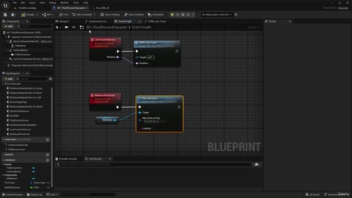Image resolution: width=352 pixels, height=198 pixels.
Task: Click the binoculars find-in-all-blueprints icon
Action: point(256,164)
